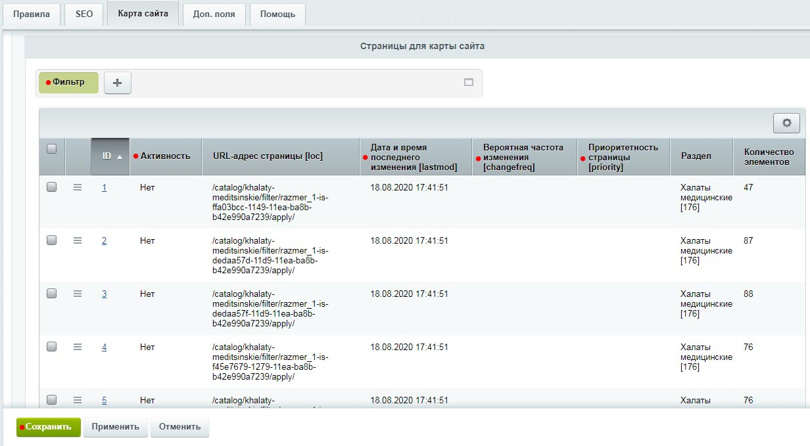Open the record link for ID 1
Image resolution: width=810 pixels, height=446 pixels.
click(x=104, y=187)
